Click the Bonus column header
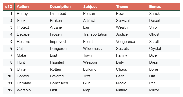 coord(163,7)
